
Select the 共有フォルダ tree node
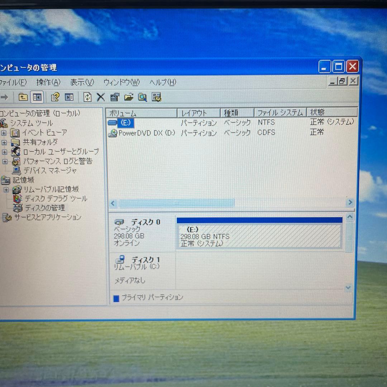point(41,142)
